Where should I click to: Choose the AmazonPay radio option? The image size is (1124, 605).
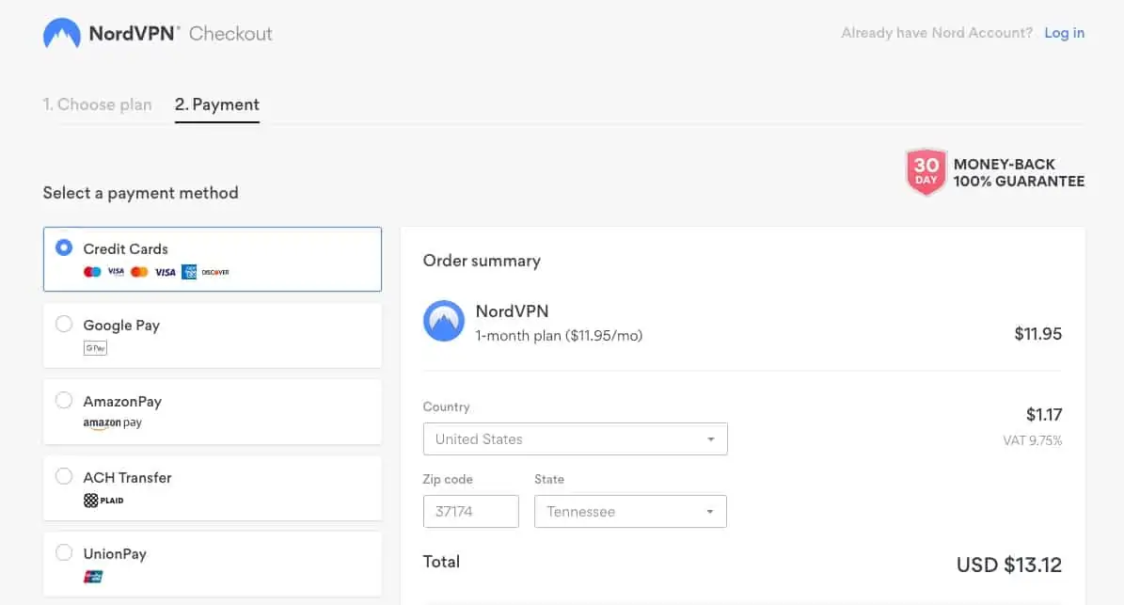pos(64,401)
